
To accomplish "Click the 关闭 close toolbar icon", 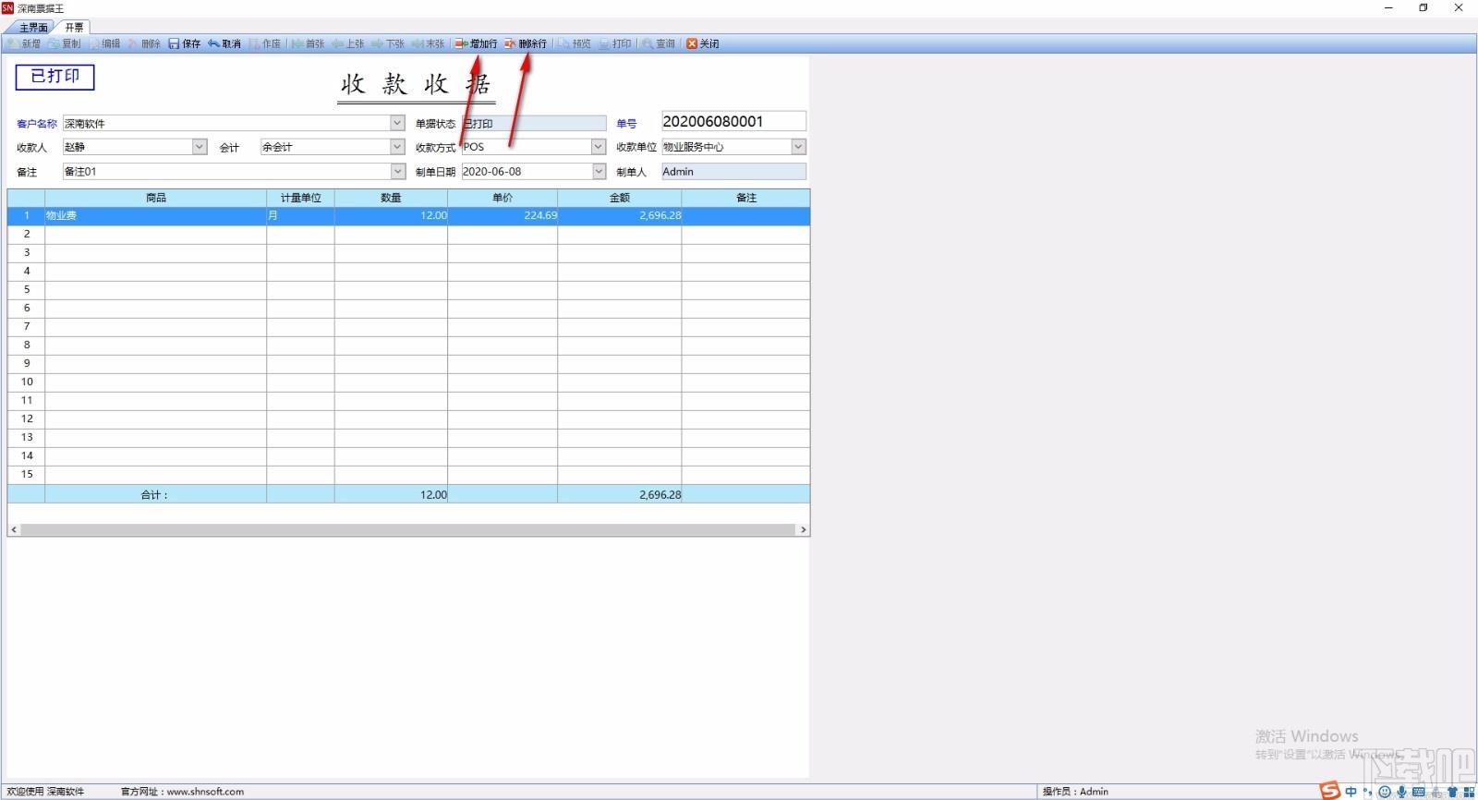I will (x=692, y=43).
